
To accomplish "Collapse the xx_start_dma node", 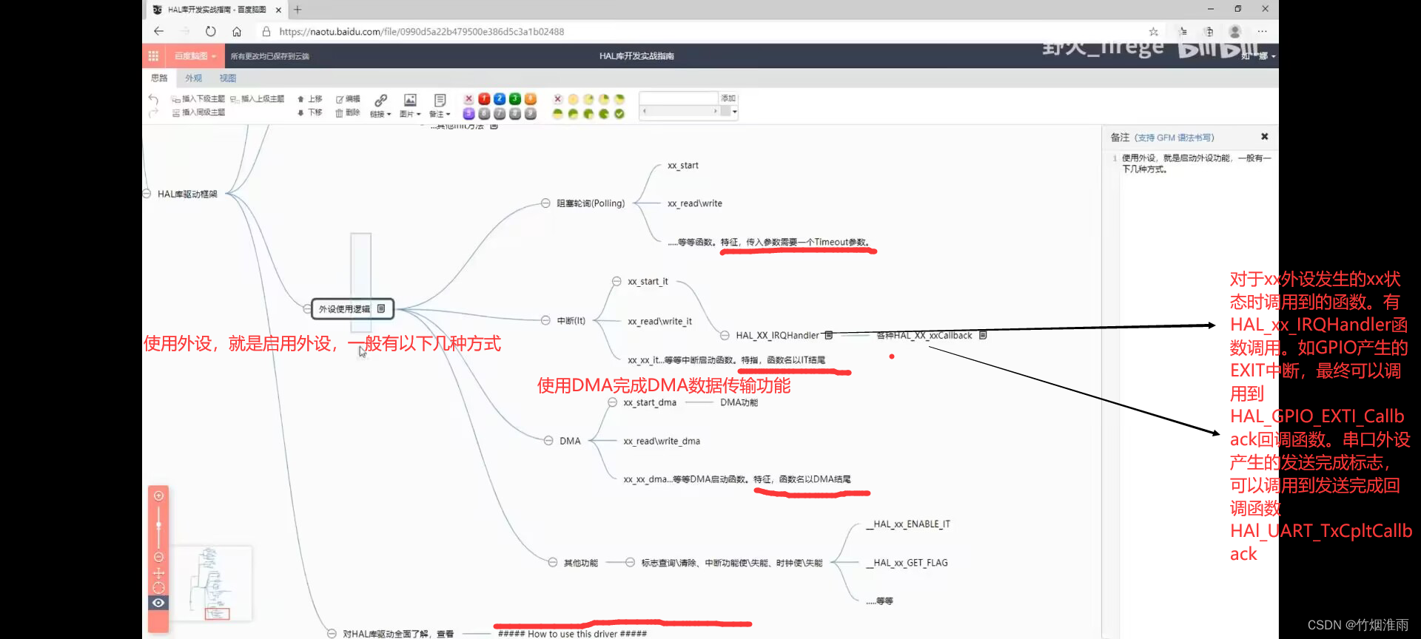I will [612, 402].
